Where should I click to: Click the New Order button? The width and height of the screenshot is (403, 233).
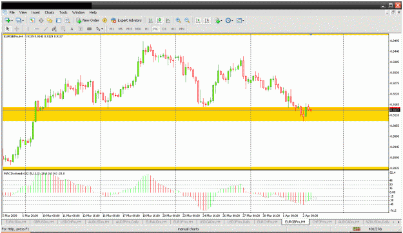coord(88,20)
